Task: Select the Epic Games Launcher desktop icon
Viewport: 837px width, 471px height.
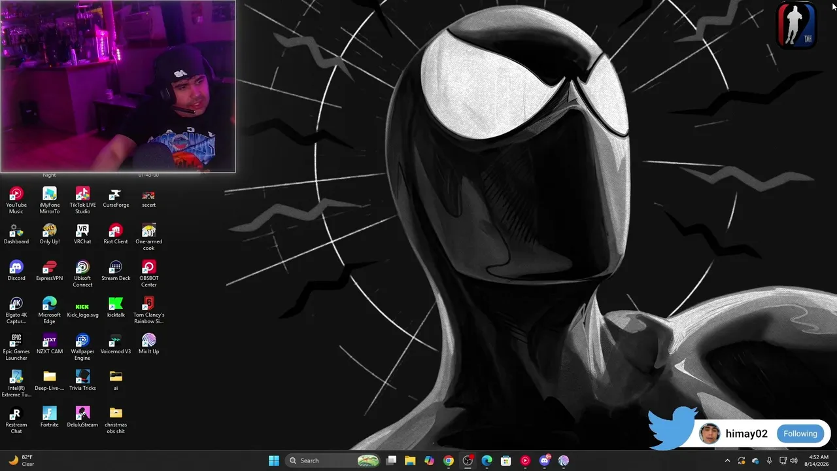Action: click(16, 347)
